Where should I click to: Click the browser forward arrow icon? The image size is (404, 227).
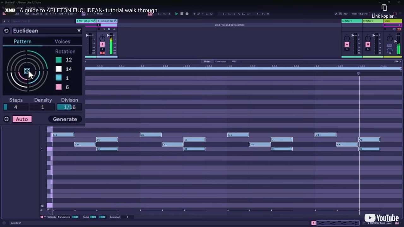(x=9, y=21)
